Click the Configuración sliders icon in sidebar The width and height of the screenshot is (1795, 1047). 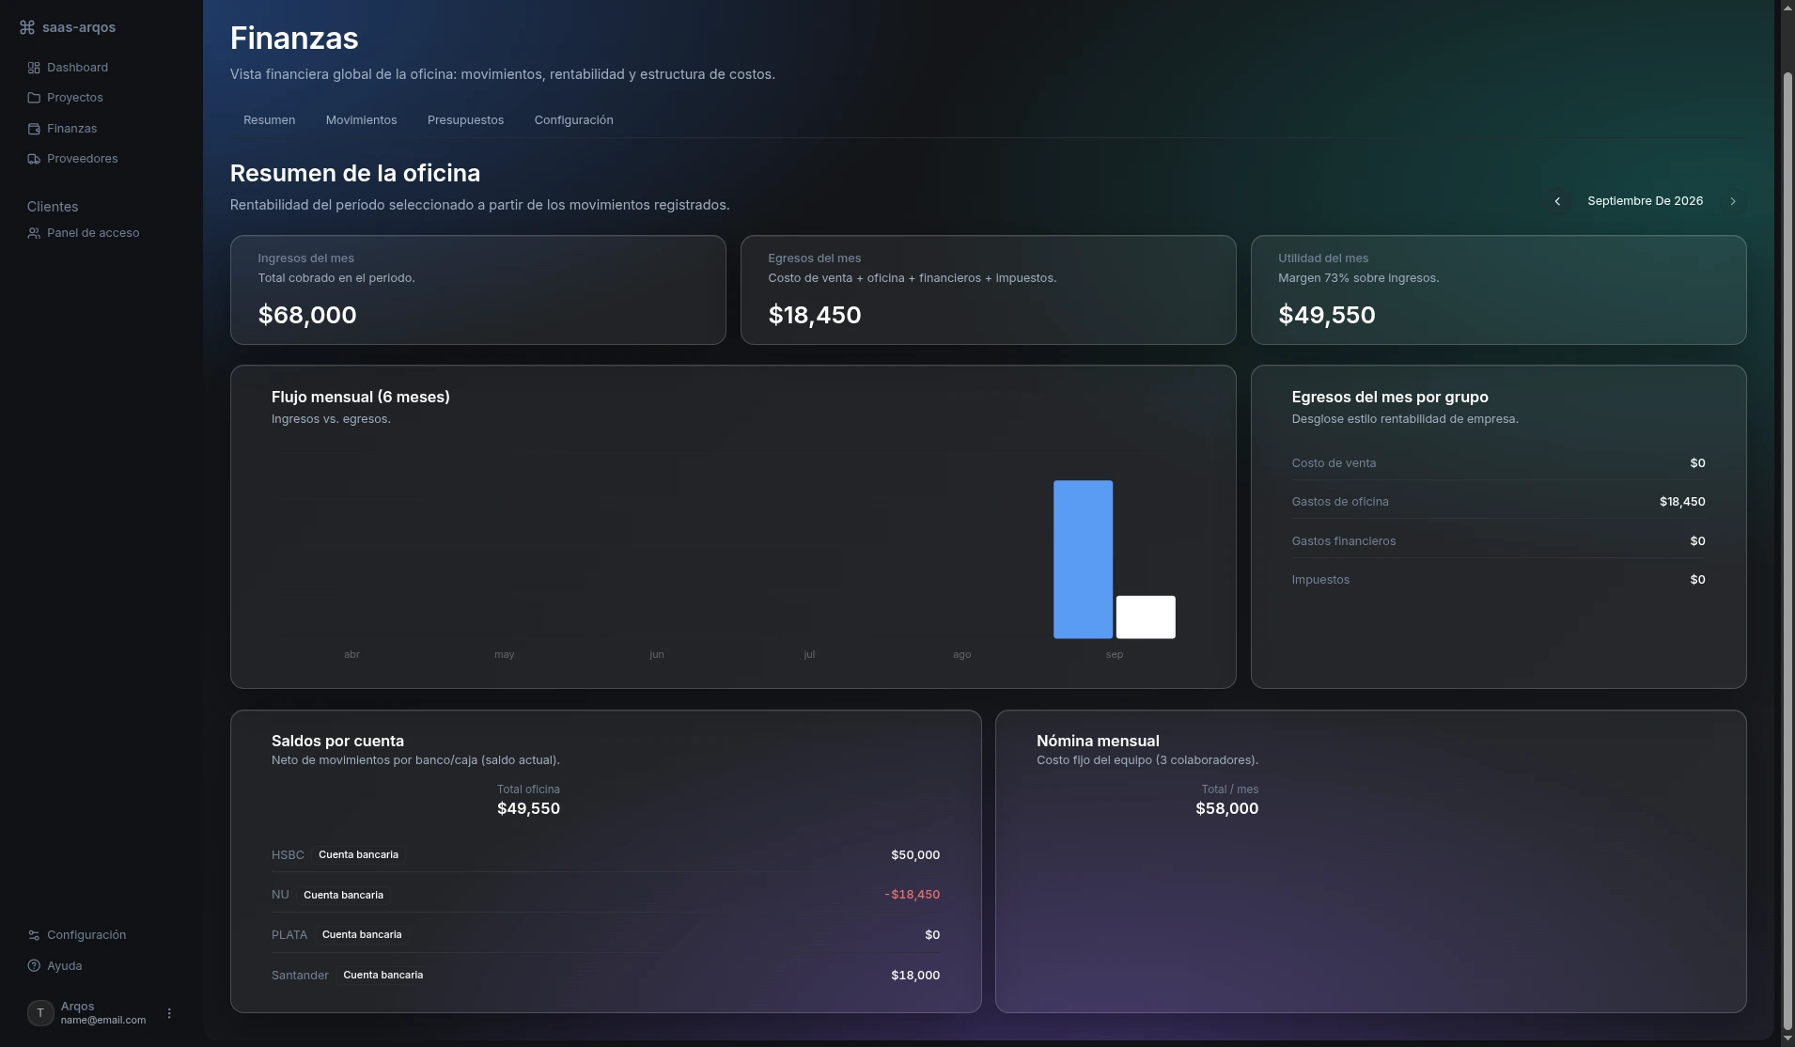click(34, 935)
